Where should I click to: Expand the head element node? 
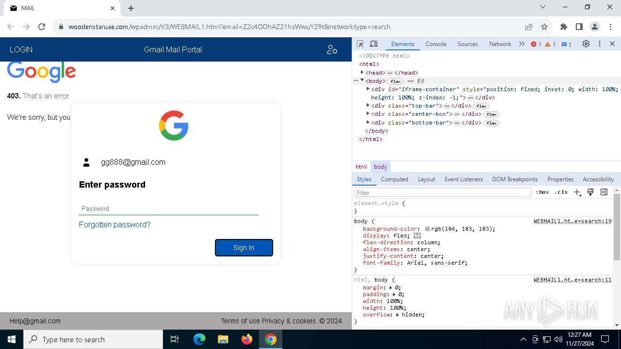pyautogui.click(x=362, y=72)
